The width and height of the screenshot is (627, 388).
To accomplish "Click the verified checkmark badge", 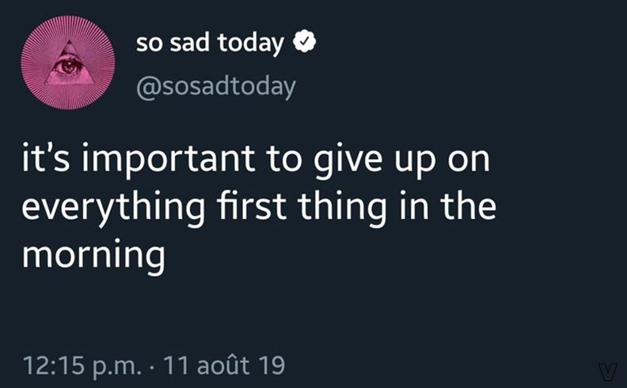I will (x=305, y=41).
